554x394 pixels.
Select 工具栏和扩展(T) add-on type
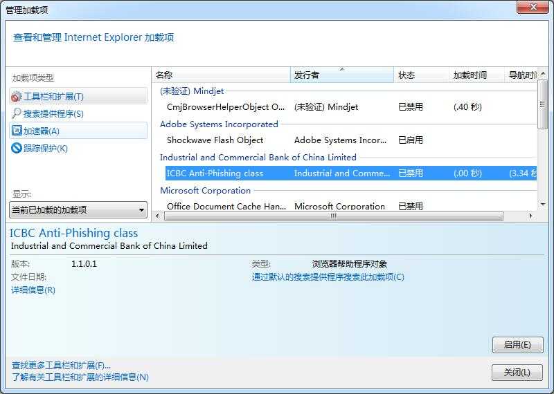point(78,96)
